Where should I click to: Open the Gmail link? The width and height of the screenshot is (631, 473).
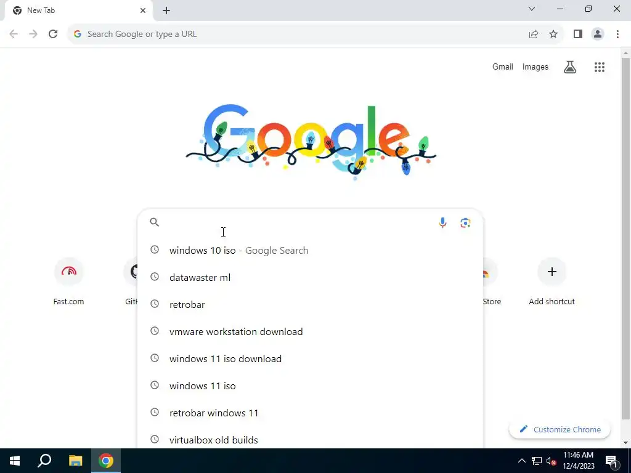[x=503, y=67]
